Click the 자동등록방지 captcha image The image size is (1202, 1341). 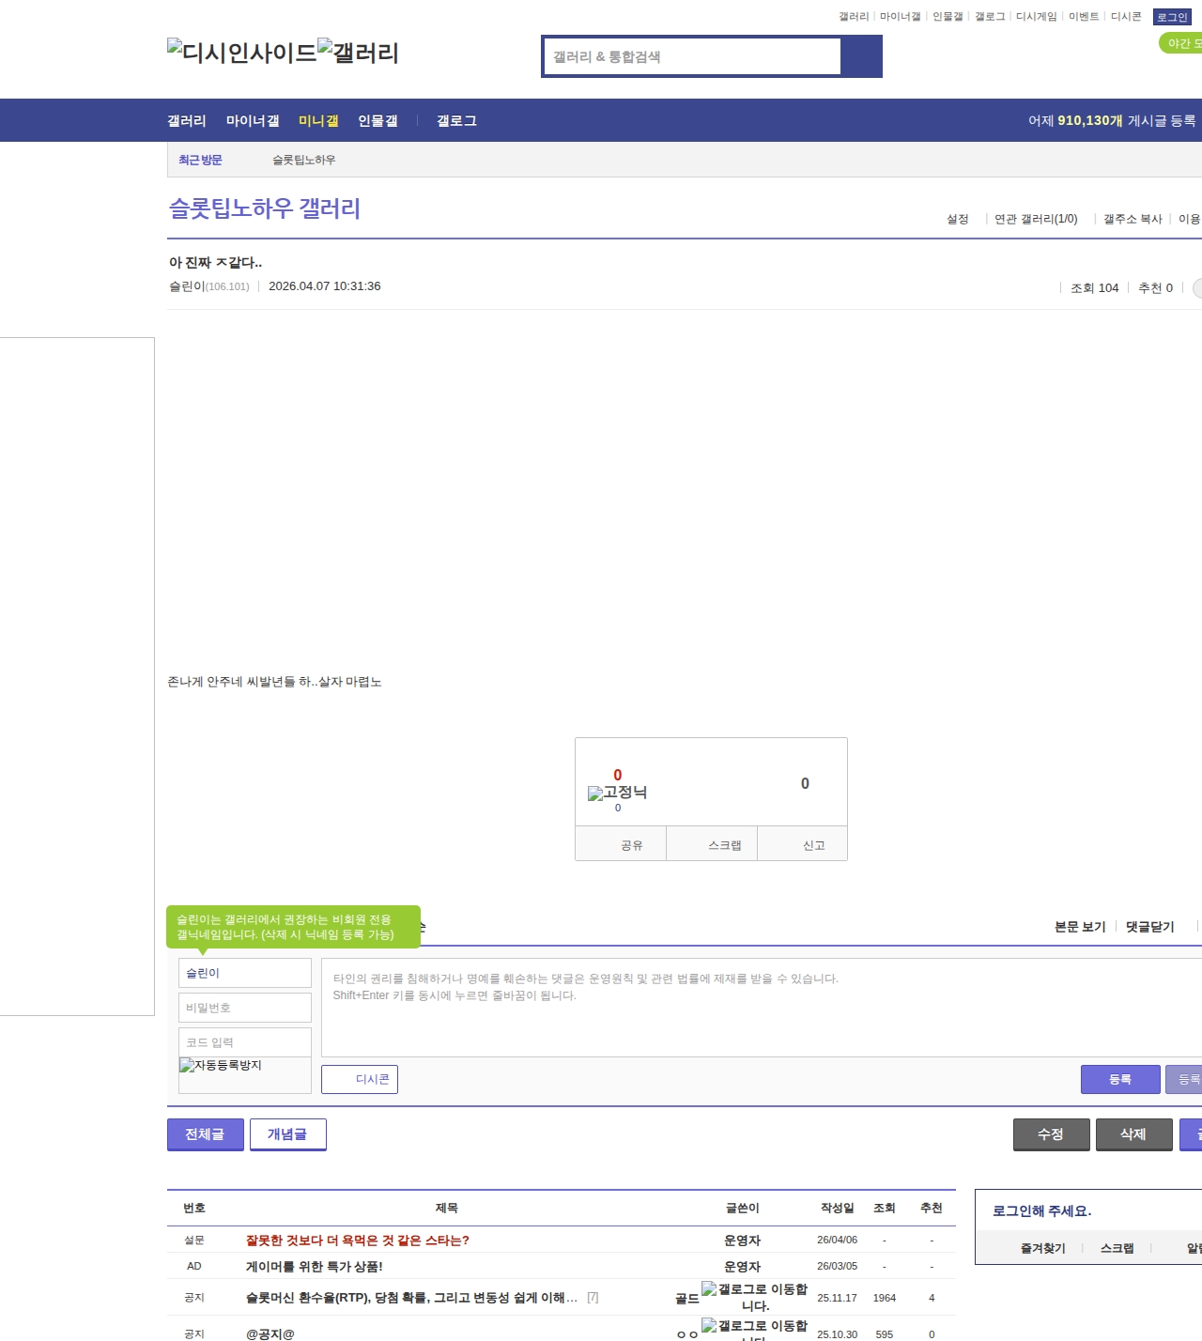pos(221,1066)
